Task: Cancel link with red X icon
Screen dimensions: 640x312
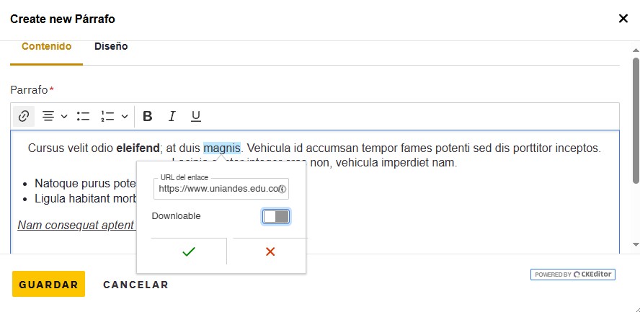Action: click(x=270, y=251)
